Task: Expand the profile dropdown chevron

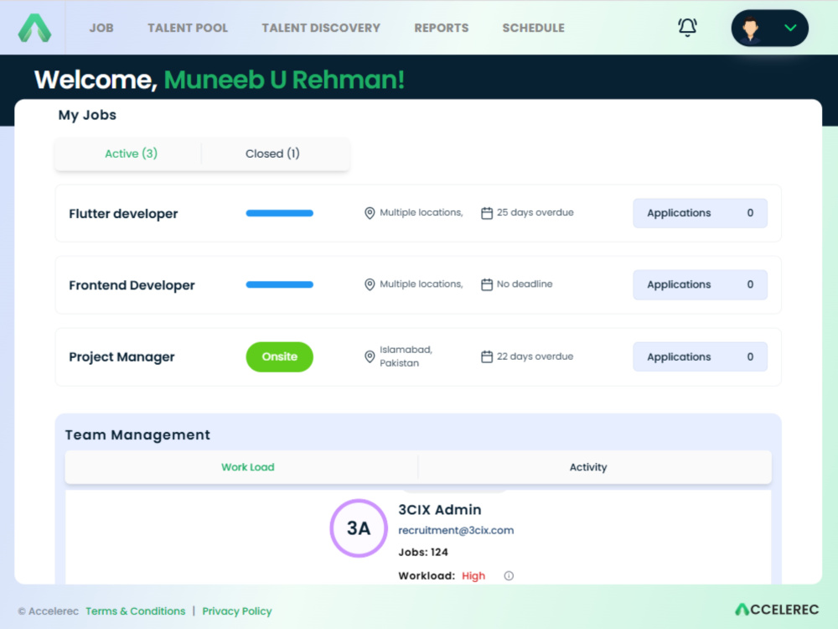Action: [x=790, y=28]
